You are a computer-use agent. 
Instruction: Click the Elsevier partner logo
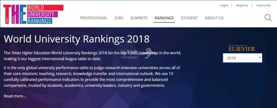click(242, 48)
